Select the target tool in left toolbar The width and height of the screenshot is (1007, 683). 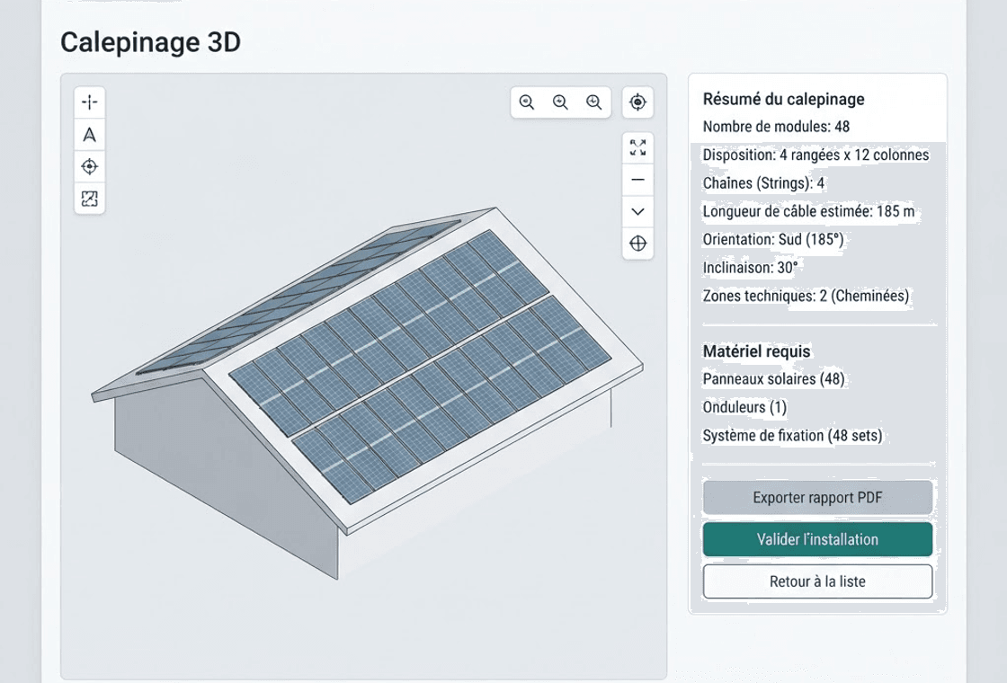[x=89, y=167]
